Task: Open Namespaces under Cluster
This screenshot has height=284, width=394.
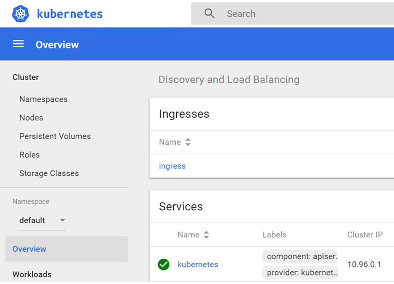Action: 44,99
